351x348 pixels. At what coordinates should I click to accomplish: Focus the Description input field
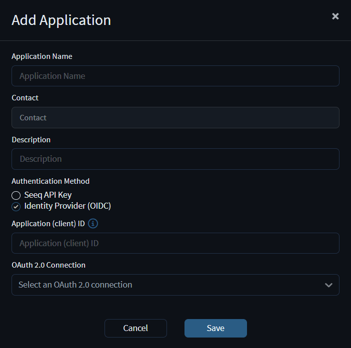pos(175,159)
